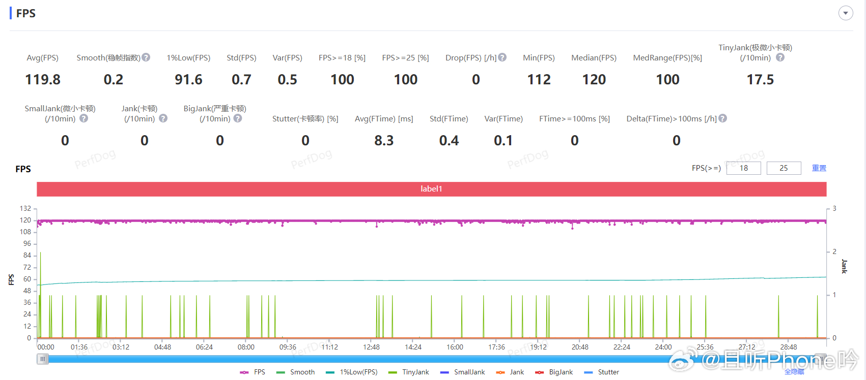866x380 pixels.
Task: Open help icon for Jank(卡顿) (/10min)
Action: [163, 118]
